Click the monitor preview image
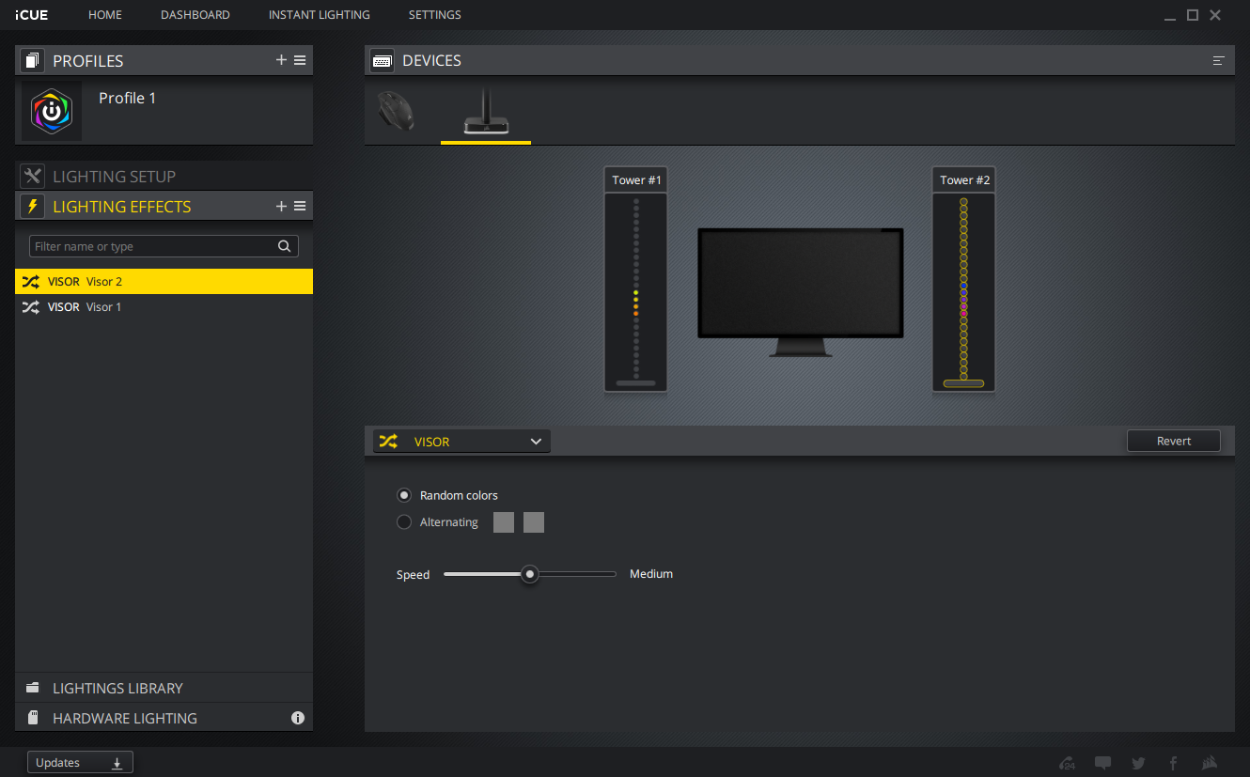 pos(801,291)
